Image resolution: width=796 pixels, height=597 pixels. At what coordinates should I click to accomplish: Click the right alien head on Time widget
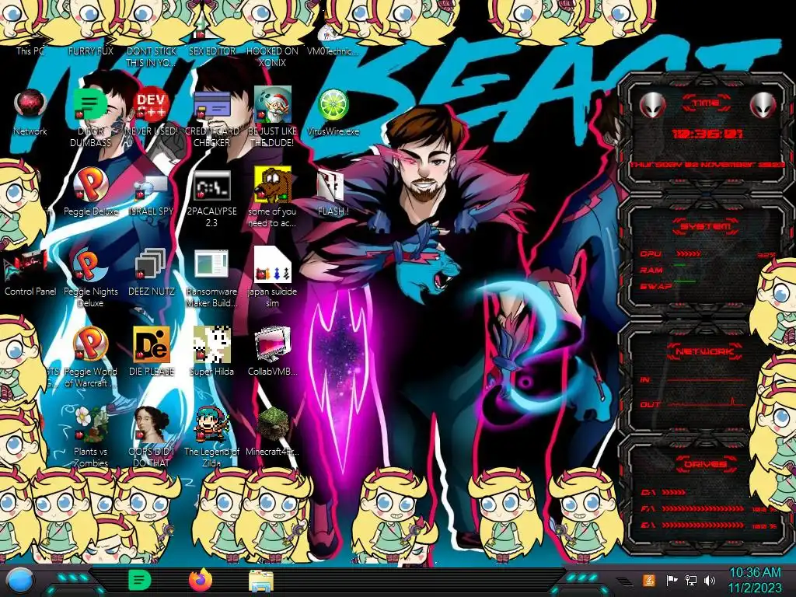click(763, 105)
